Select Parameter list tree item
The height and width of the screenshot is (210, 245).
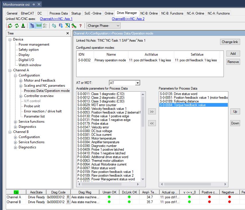34,116
